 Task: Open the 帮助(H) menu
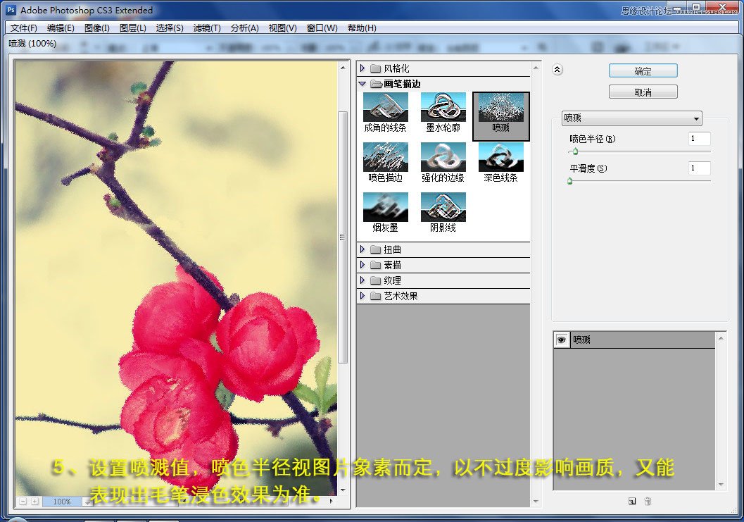(x=362, y=28)
